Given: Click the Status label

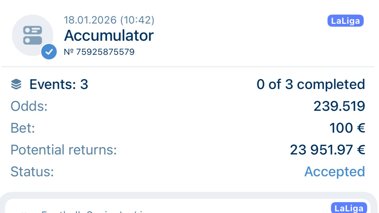Looking at the screenshot, I should [32, 172].
